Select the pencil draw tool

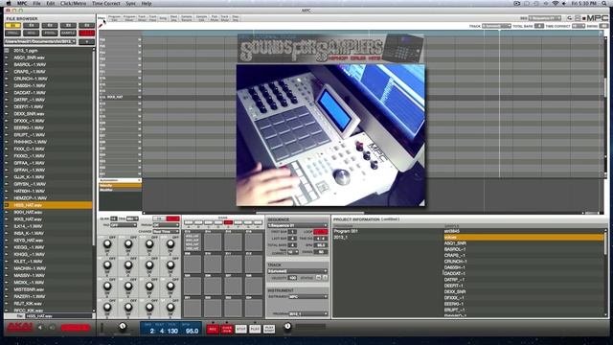[101, 26]
